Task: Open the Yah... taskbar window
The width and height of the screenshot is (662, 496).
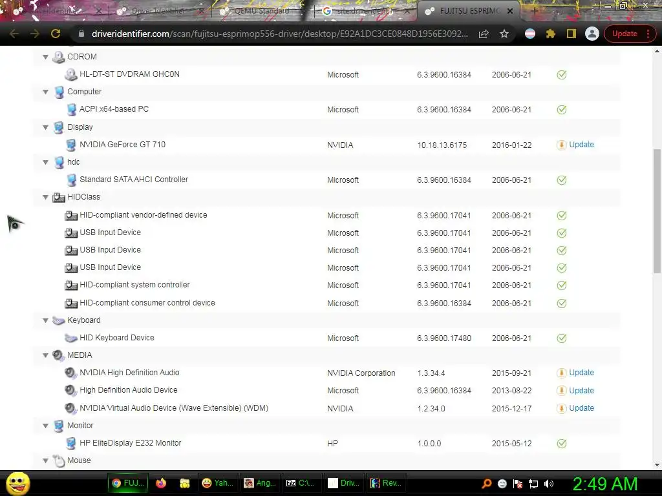Action: coord(217,483)
